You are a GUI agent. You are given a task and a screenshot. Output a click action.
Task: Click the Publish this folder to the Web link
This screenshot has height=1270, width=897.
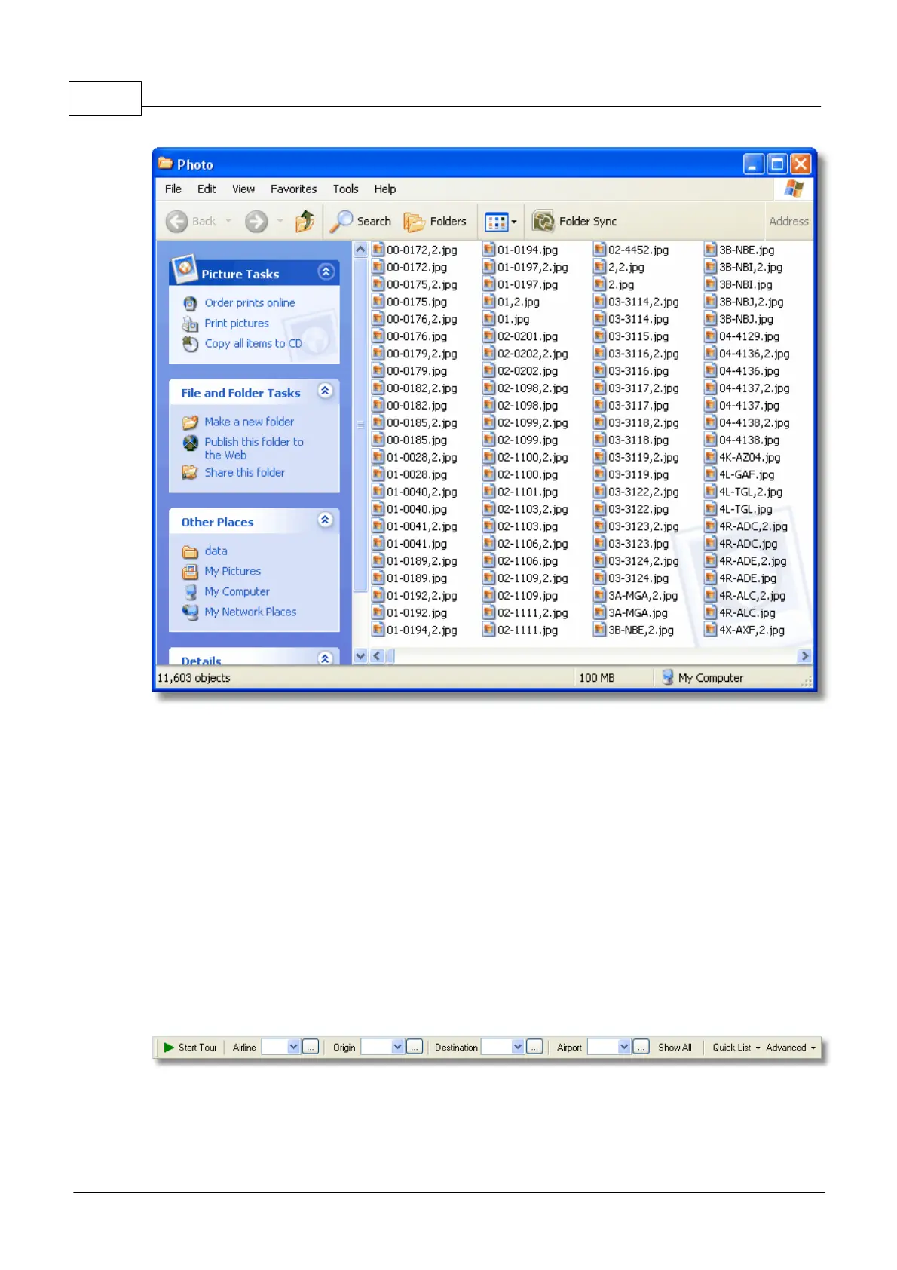pos(254,449)
